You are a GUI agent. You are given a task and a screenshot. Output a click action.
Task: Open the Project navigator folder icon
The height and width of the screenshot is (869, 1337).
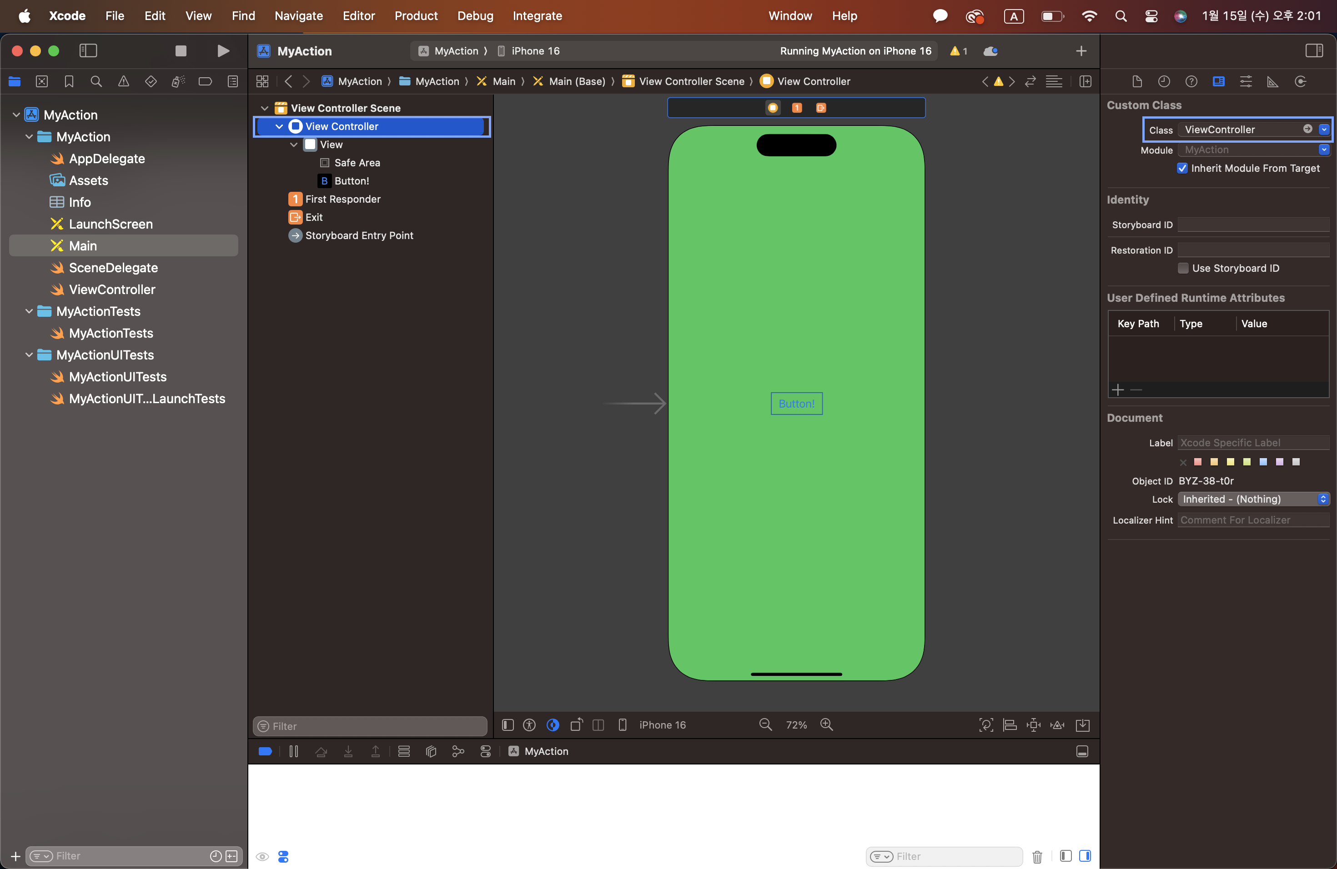(15, 81)
